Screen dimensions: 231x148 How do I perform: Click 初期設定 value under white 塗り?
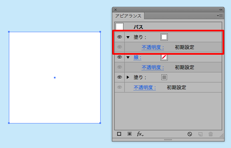pyautogui.click(x=184, y=47)
